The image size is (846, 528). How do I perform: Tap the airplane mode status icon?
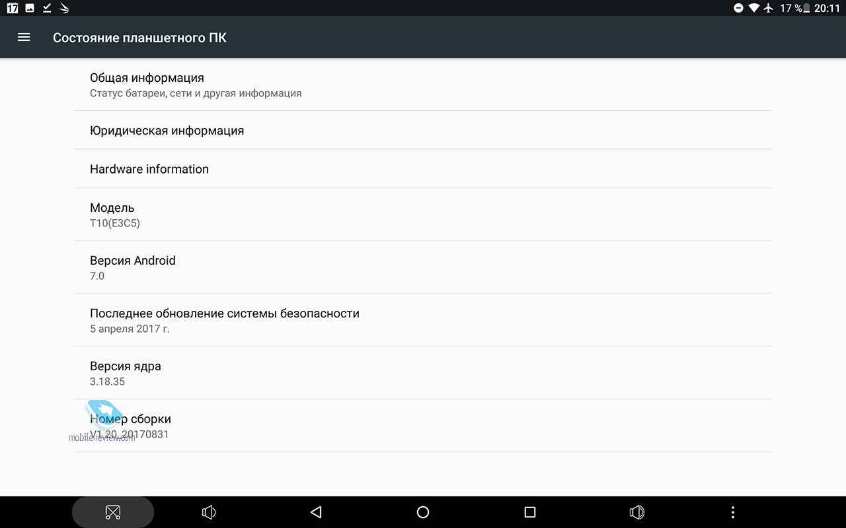pyautogui.click(x=768, y=8)
